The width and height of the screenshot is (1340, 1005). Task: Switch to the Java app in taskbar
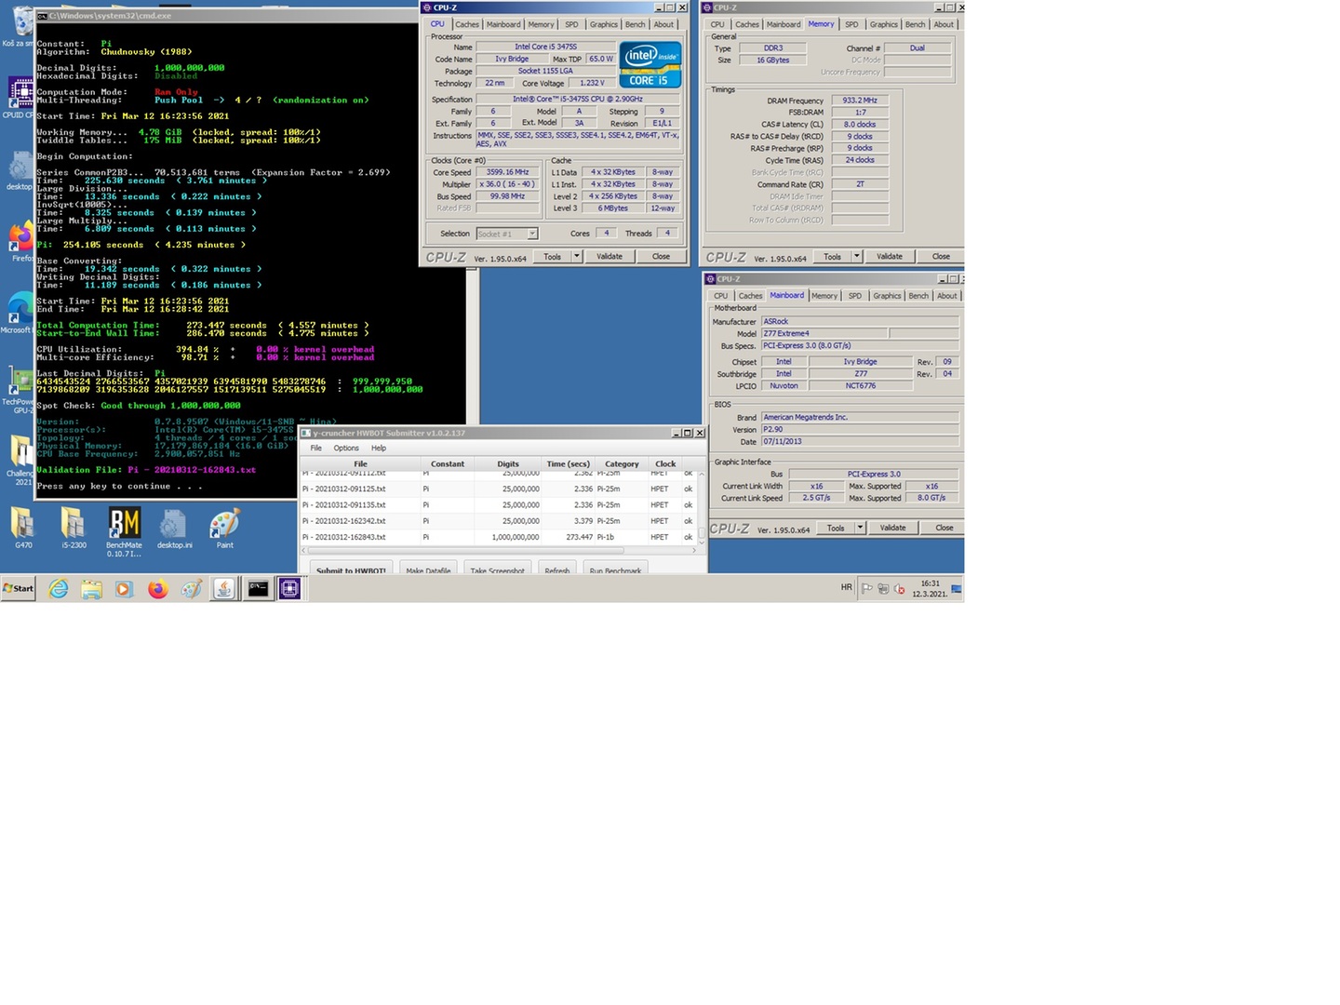click(224, 588)
